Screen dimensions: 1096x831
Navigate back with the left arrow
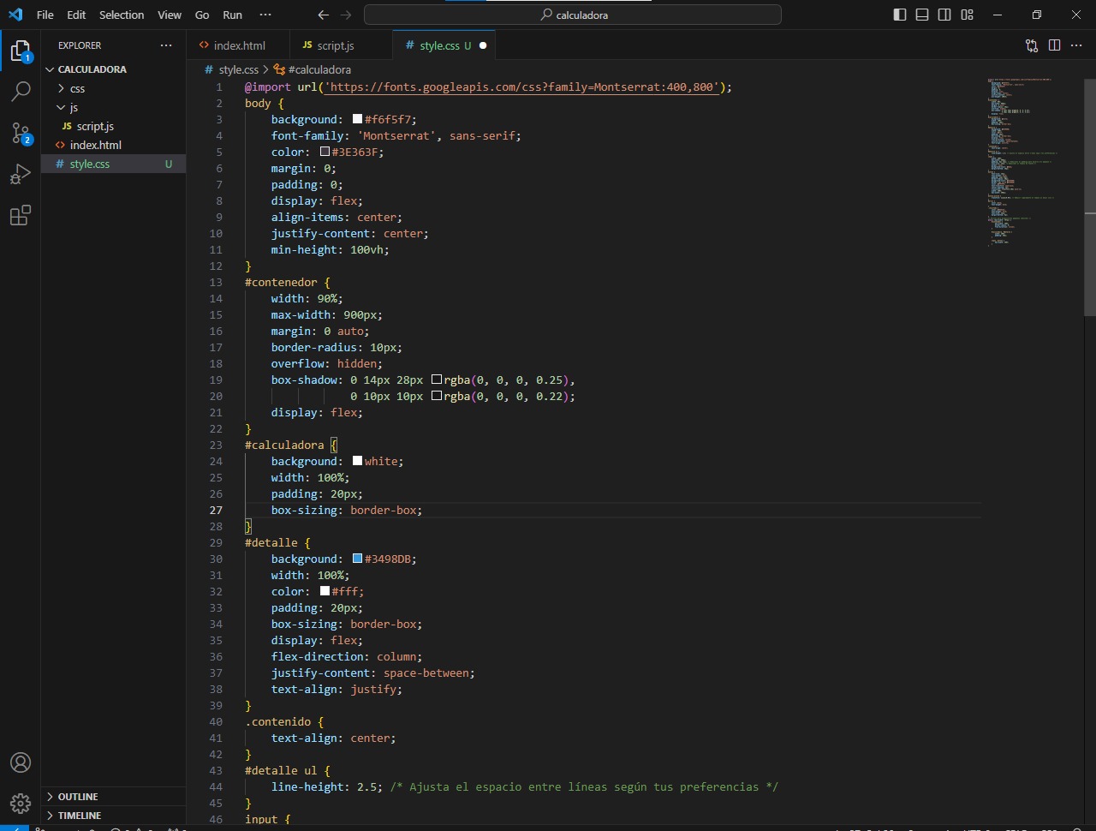323,15
